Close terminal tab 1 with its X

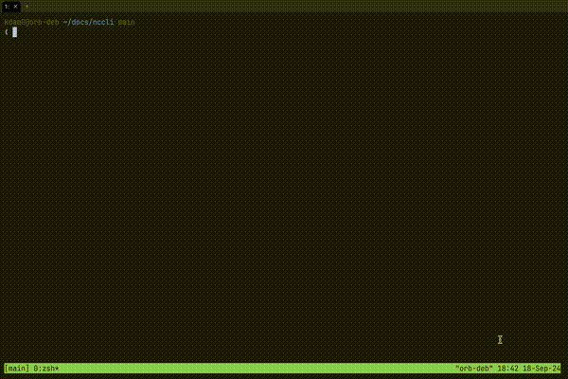click(15, 7)
